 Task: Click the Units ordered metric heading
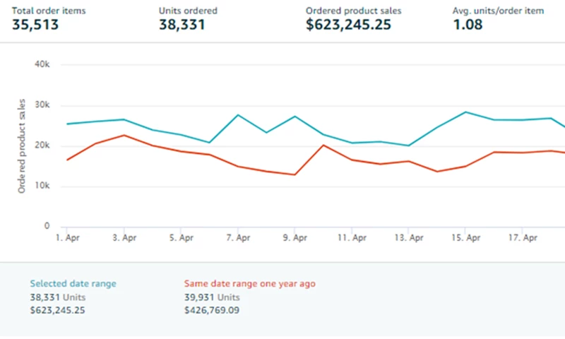[188, 11]
